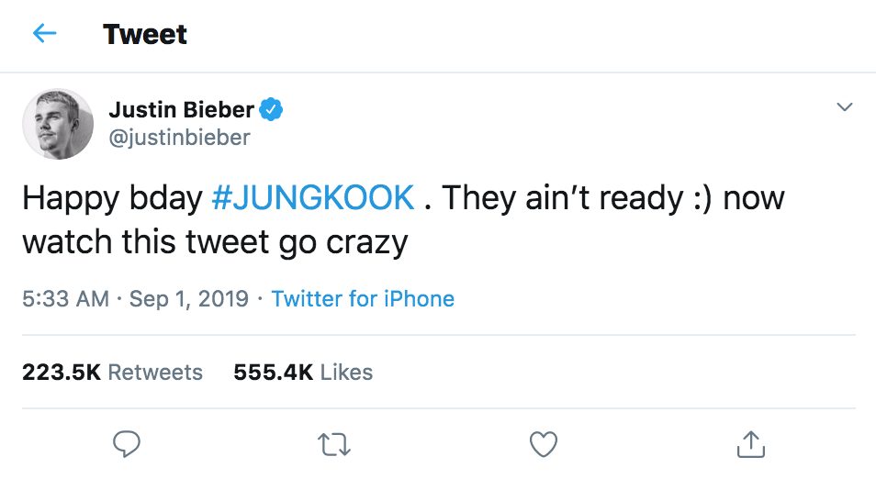Open the #JUNGKOOK hashtag
876x479 pixels.
coord(312,198)
